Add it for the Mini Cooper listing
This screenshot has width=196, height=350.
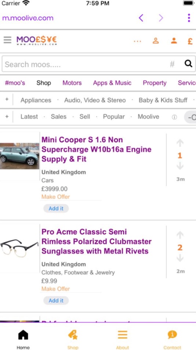click(56, 208)
